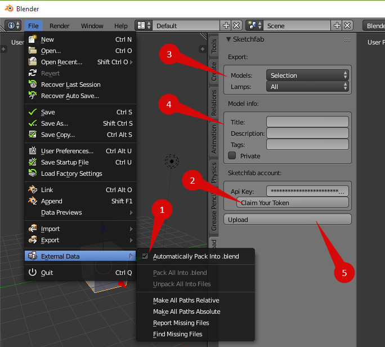Select the External Data menu entry
The image size is (385, 347).
(80, 256)
